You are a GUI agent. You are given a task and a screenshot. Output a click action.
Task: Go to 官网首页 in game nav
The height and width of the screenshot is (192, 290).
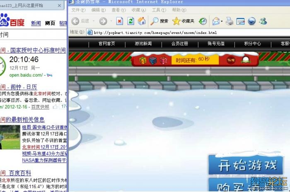[107, 43]
